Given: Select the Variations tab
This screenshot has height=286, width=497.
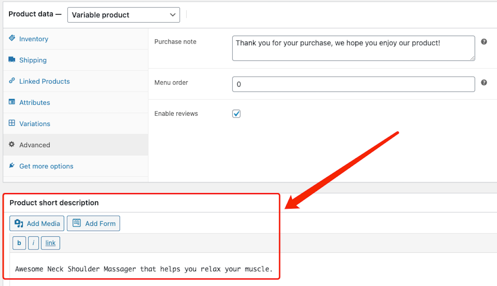Looking at the screenshot, I should pos(75,124).
